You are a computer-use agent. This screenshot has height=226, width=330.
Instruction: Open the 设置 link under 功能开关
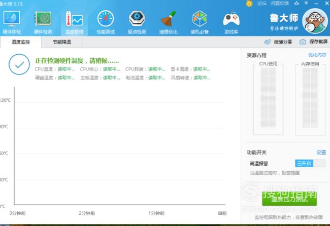(x=321, y=153)
